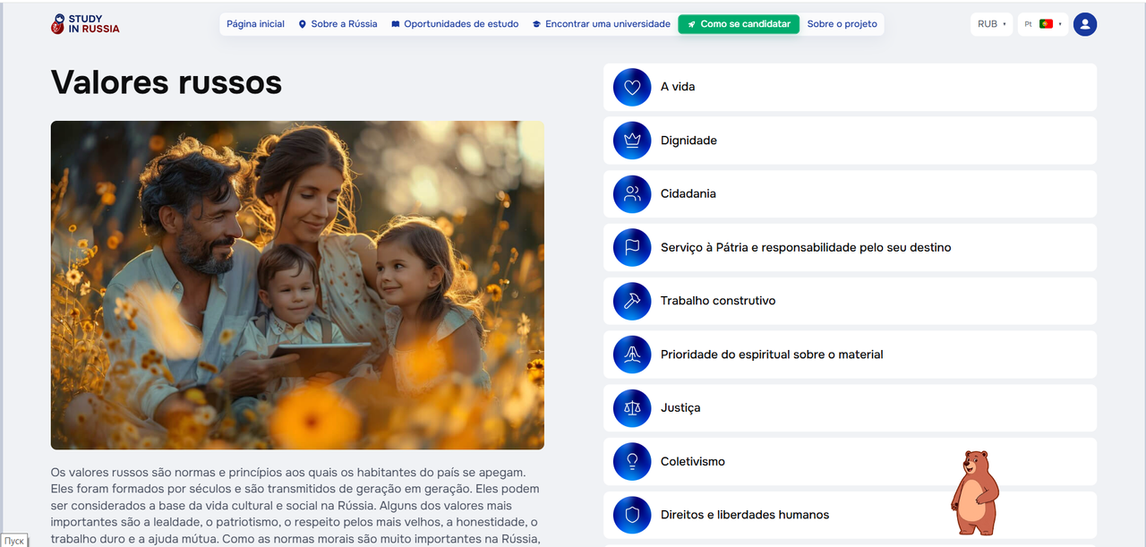Click the bear mascot assistant
The width and height of the screenshot is (1146, 547).
[x=974, y=492]
